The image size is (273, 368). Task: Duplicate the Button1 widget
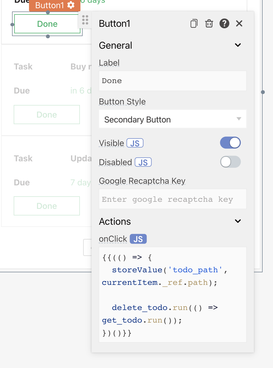point(194,24)
